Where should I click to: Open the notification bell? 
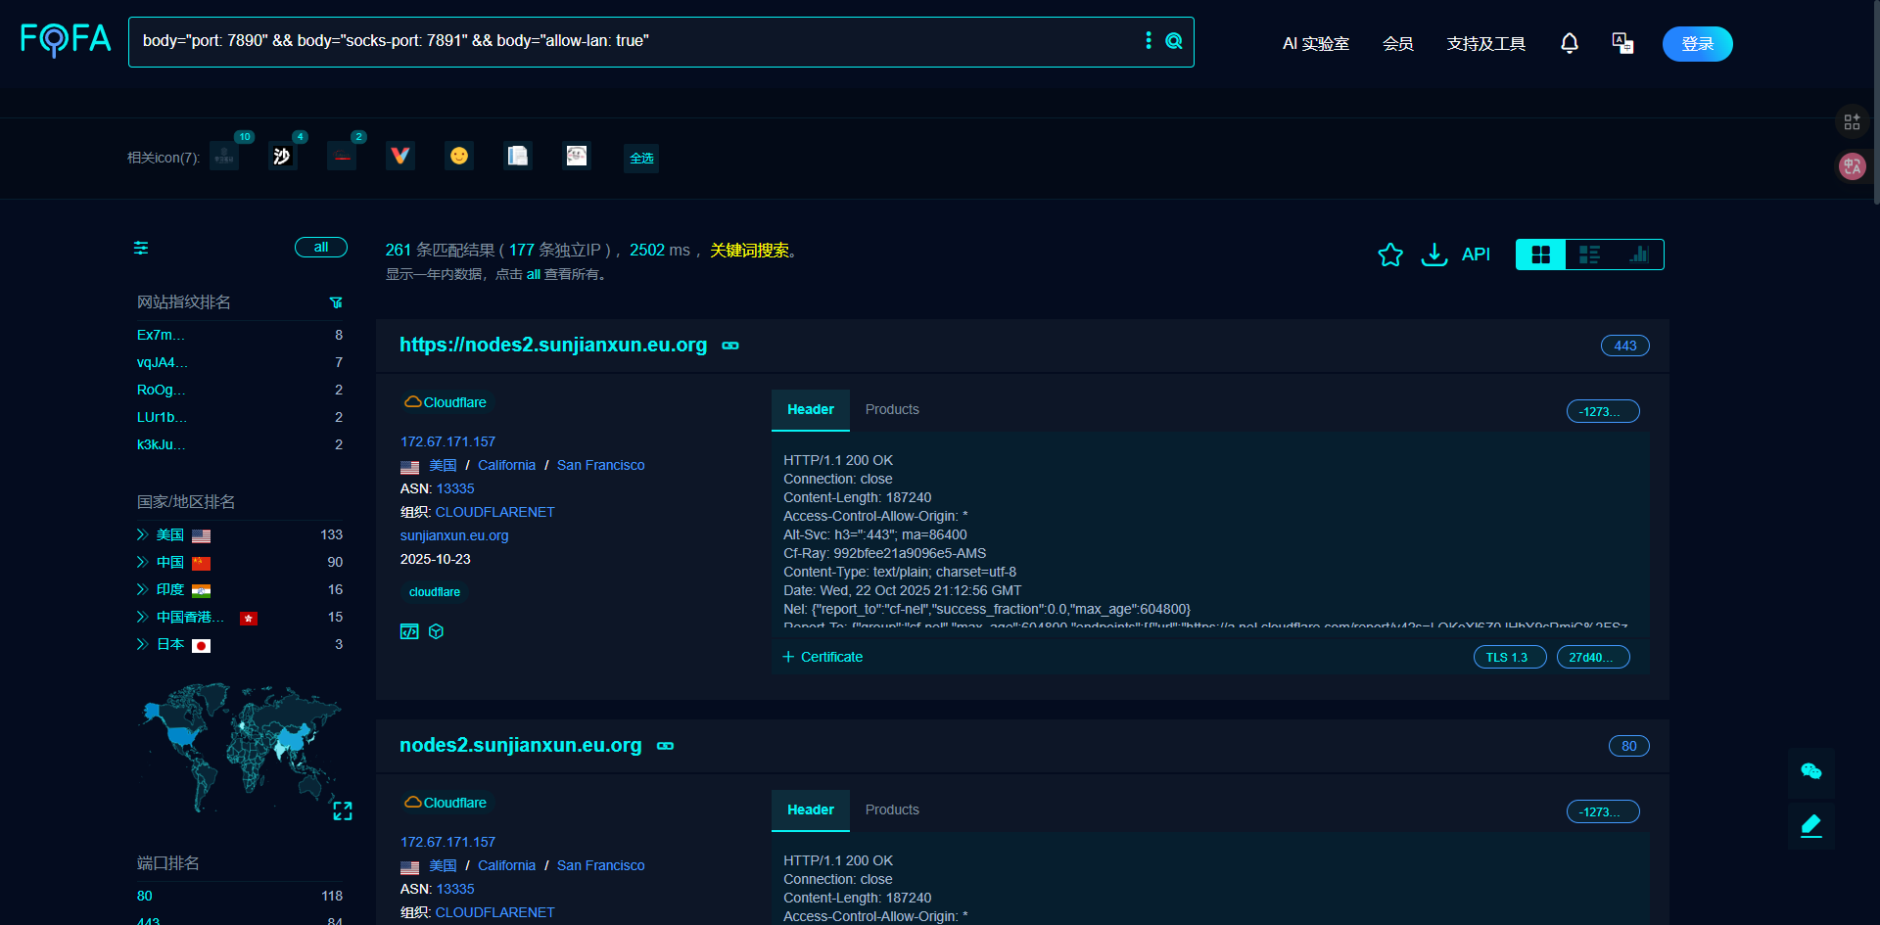point(1570,43)
